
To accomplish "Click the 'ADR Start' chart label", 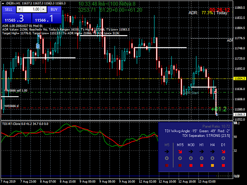I will pos(191,93).
